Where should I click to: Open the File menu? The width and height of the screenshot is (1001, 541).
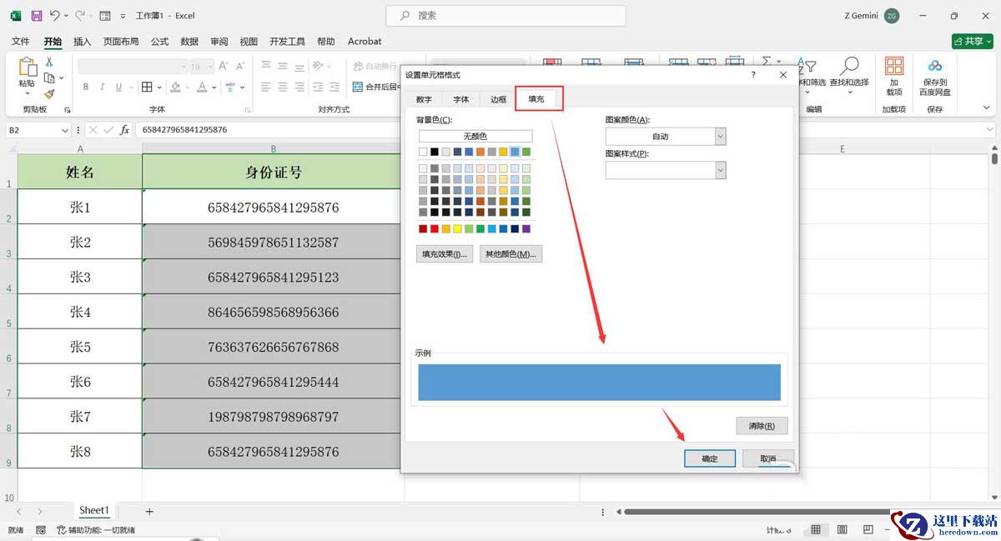(21, 41)
